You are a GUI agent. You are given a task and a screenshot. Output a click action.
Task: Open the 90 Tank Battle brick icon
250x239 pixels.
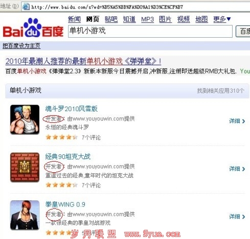coord(25,167)
